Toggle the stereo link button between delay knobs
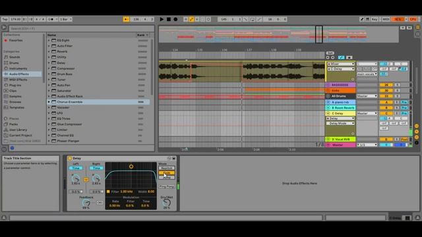The image size is (422, 237). 86,180
